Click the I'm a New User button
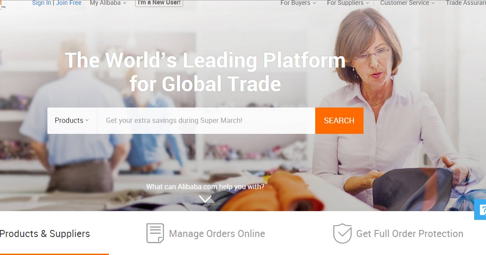 point(159,3)
